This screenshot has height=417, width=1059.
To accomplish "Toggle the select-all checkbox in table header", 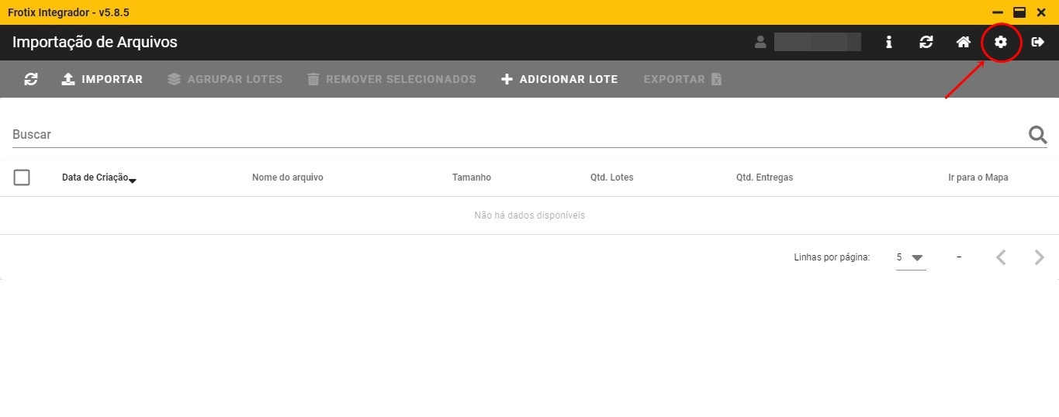I will pos(22,177).
